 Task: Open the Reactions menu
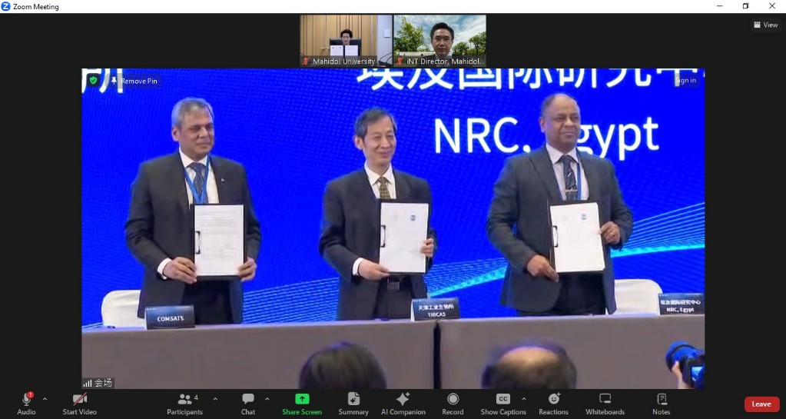554,404
